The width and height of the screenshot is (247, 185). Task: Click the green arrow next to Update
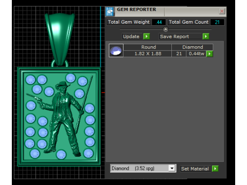coord(147,36)
